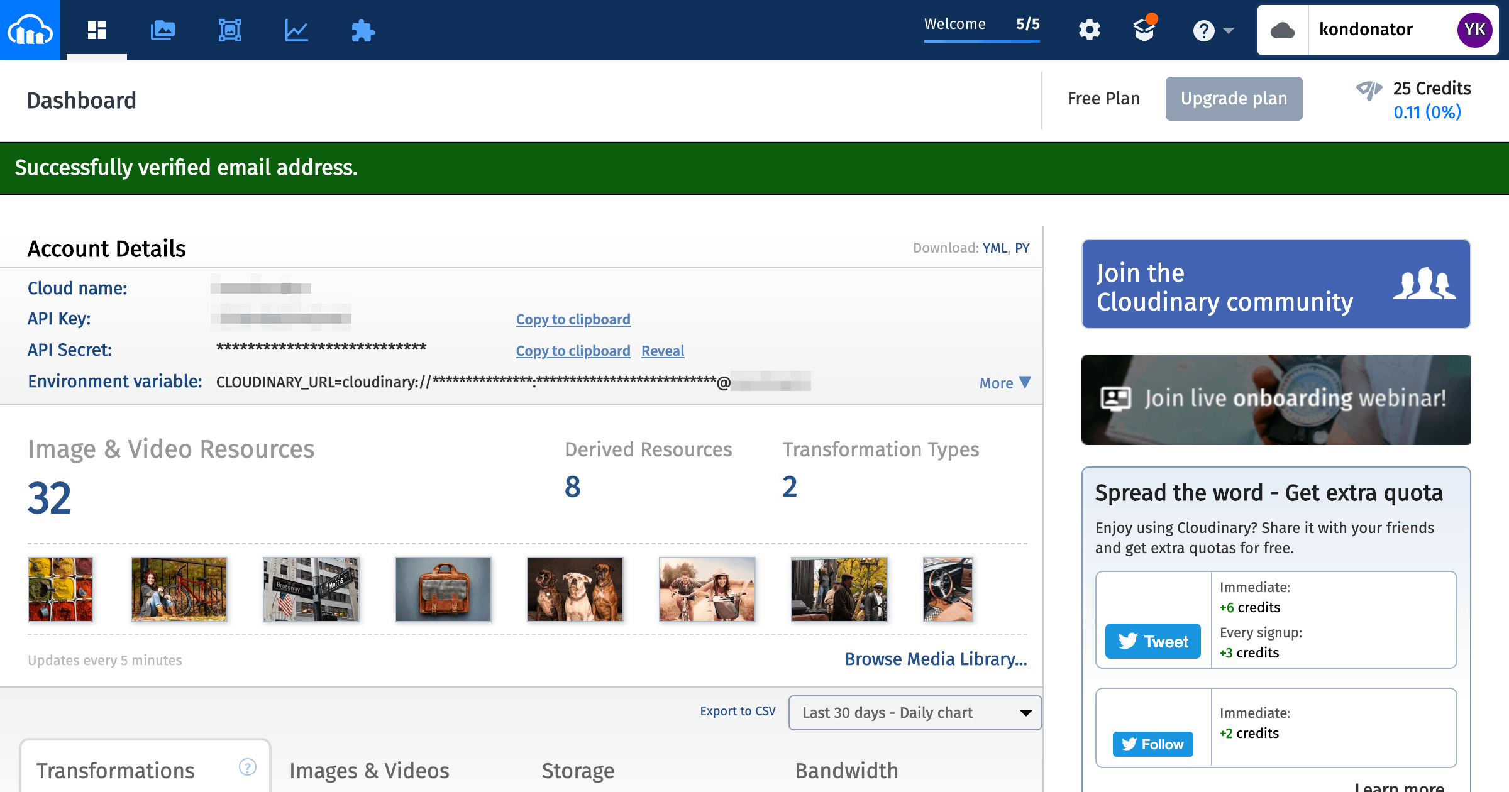This screenshot has width=1509, height=792.
Task: Open the Last 30 days chart dropdown
Action: pyautogui.click(x=915, y=712)
